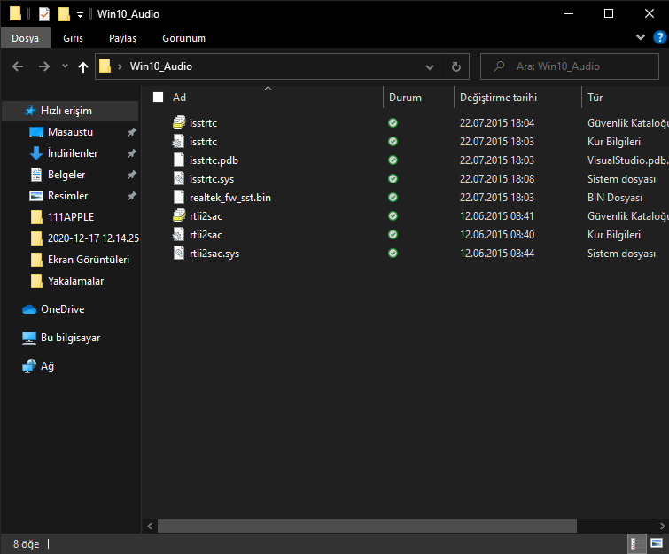Switch to the Görünüm ribbon tab
The height and width of the screenshot is (554, 669).
click(183, 38)
